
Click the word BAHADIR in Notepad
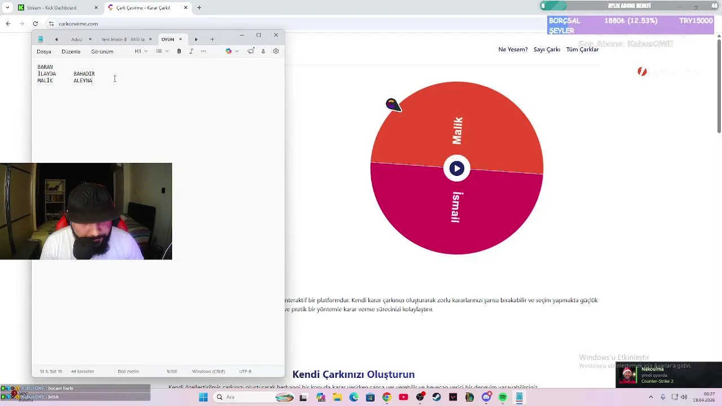(84, 74)
